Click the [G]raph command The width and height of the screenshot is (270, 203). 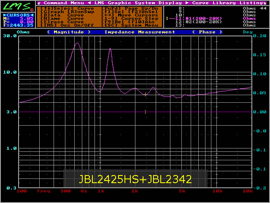(x=52, y=12)
